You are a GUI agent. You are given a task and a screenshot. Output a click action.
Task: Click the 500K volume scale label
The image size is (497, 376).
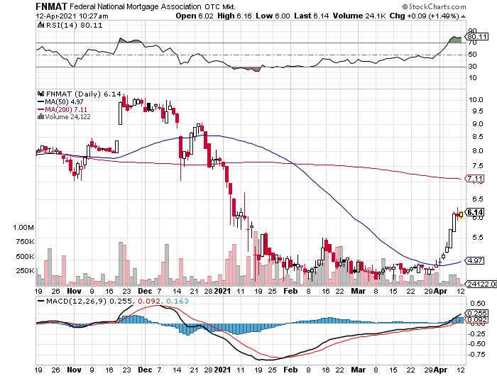(x=25, y=256)
